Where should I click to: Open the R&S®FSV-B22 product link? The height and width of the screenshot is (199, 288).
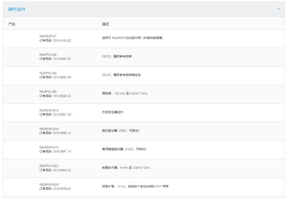tap(49, 166)
